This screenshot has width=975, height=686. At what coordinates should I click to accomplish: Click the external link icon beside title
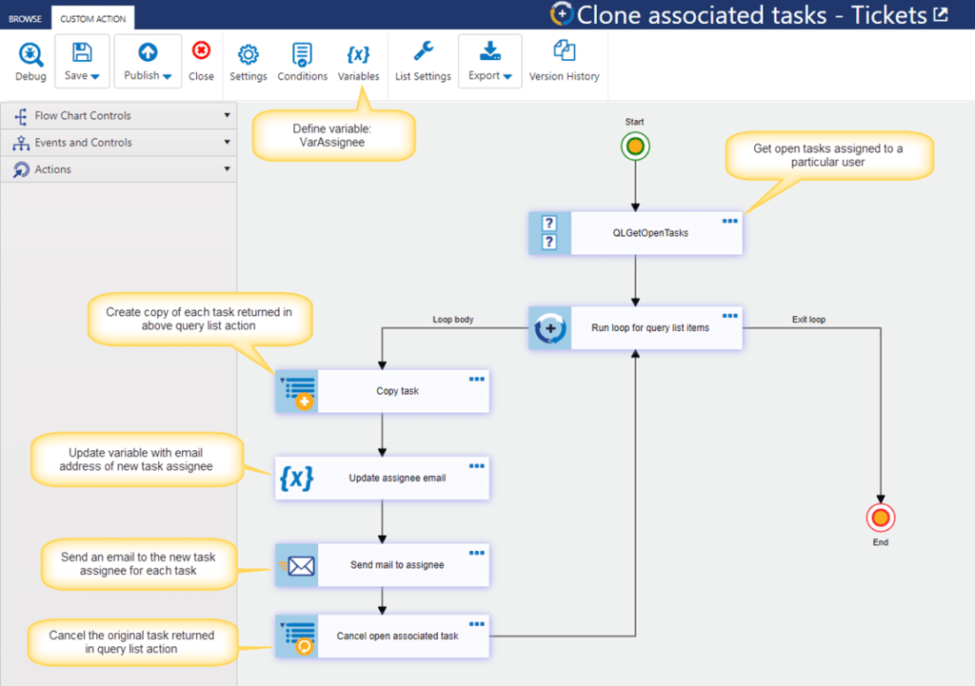pyautogui.click(x=942, y=14)
